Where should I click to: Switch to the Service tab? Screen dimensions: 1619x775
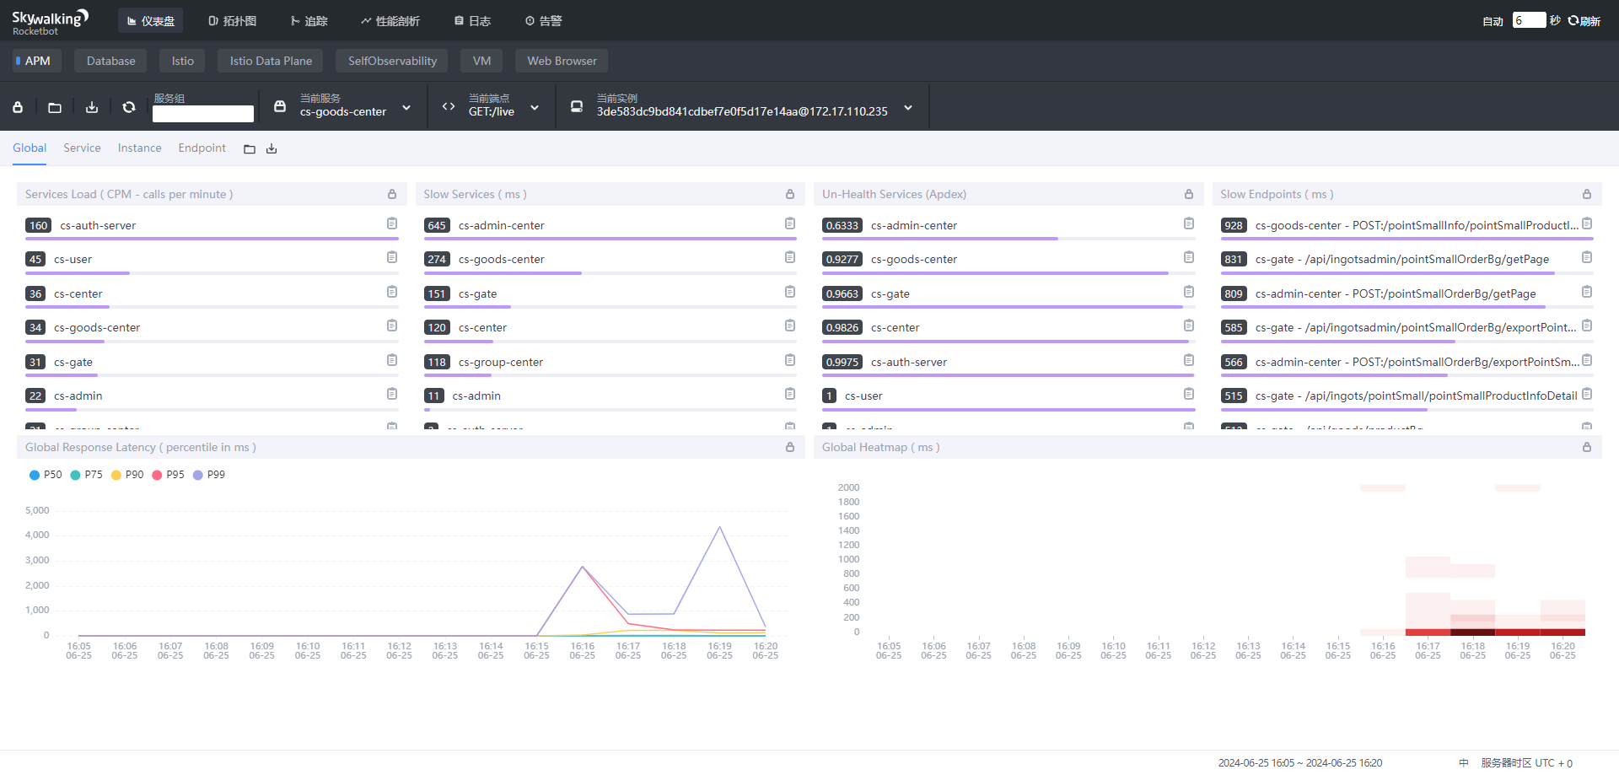[82, 148]
